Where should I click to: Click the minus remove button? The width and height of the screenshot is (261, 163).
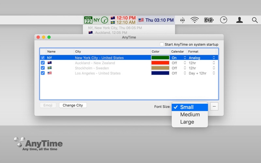tap(214, 106)
